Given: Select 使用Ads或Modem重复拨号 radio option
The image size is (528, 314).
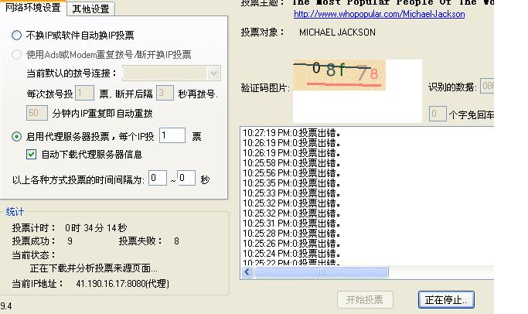Looking at the screenshot, I should 17,55.
